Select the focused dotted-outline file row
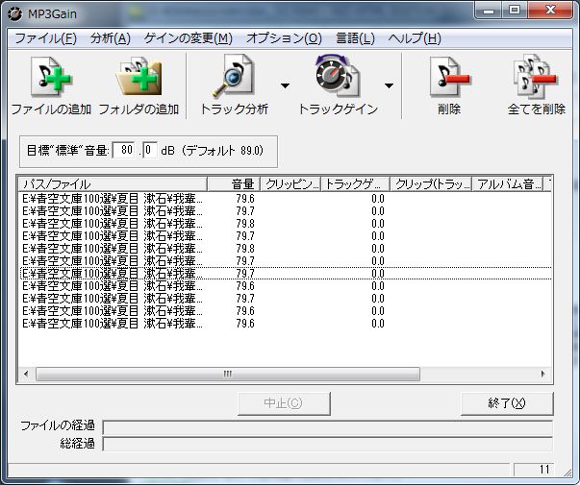Screen dimensions: 580x485 pos(285,274)
